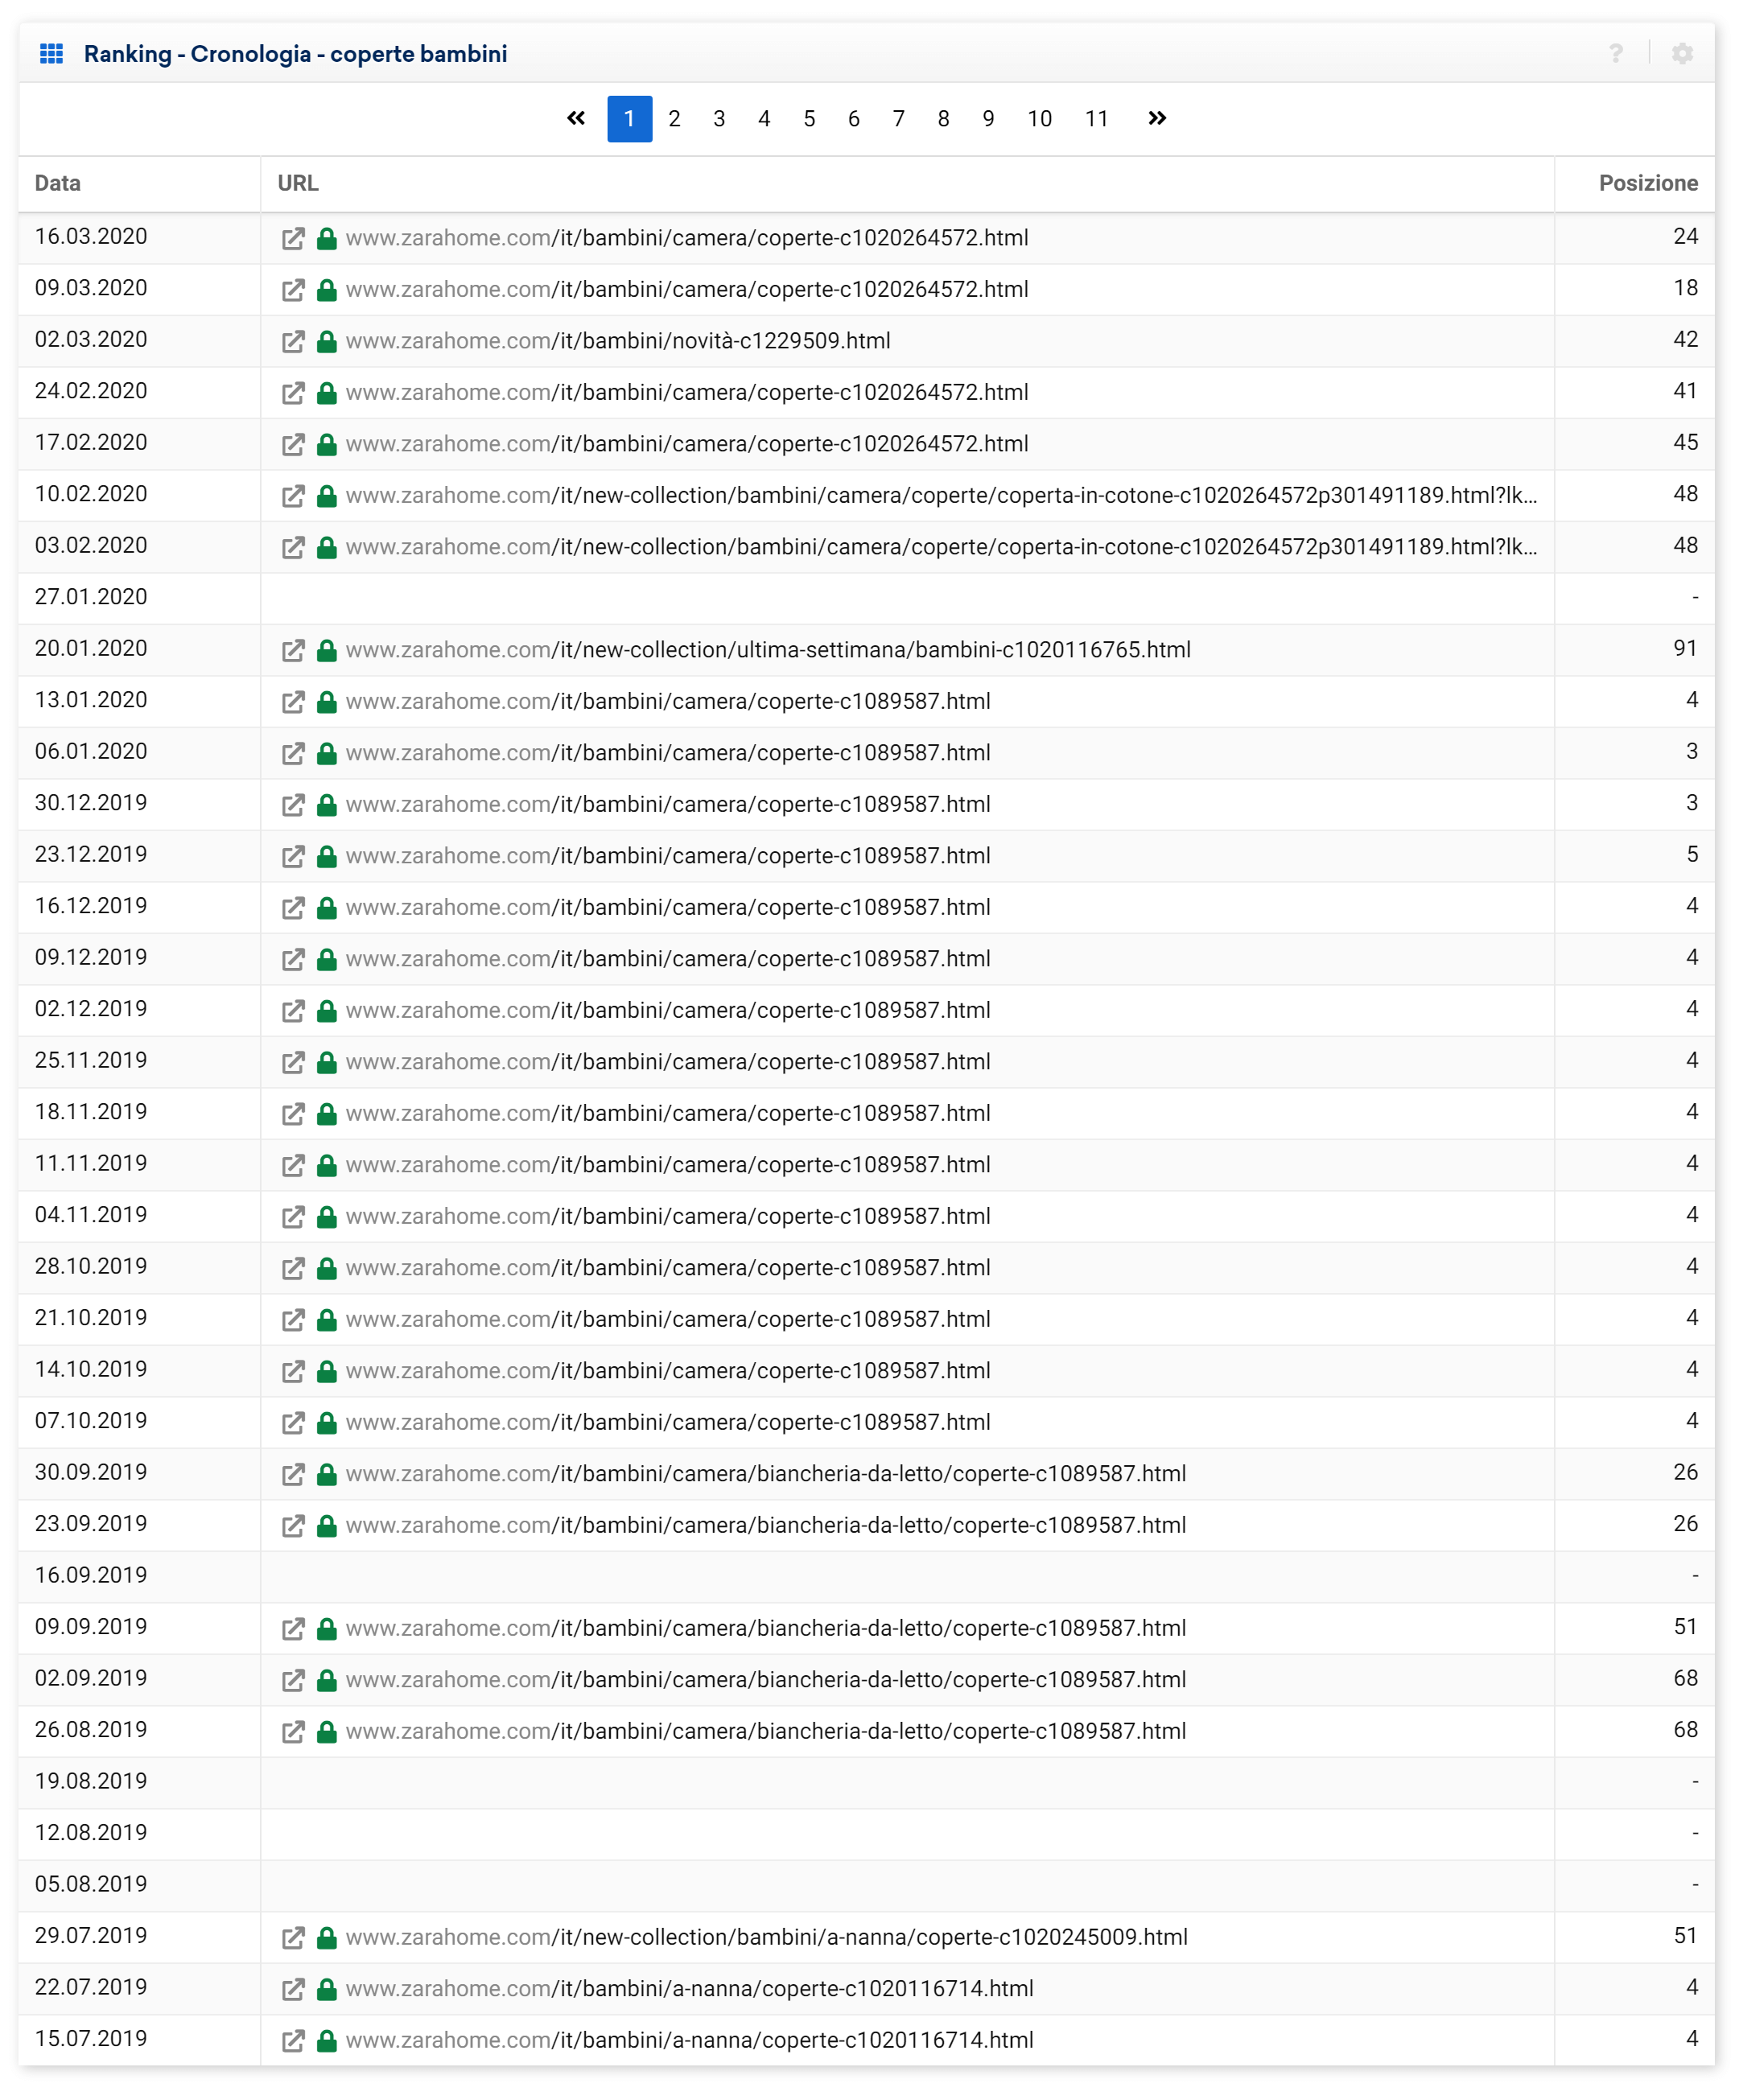Open coperte-c1020264572.html URL on 09.03.2020 row
1739x2100 pixels.
pyautogui.click(x=687, y=290)
